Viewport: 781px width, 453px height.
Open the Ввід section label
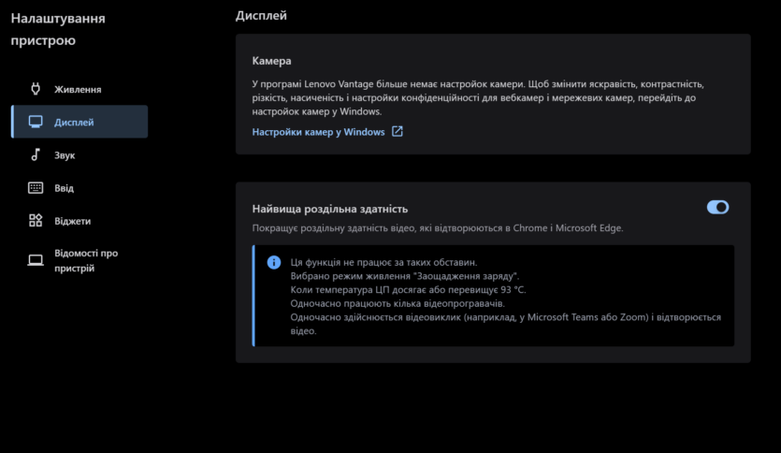(x=64, y=188)
